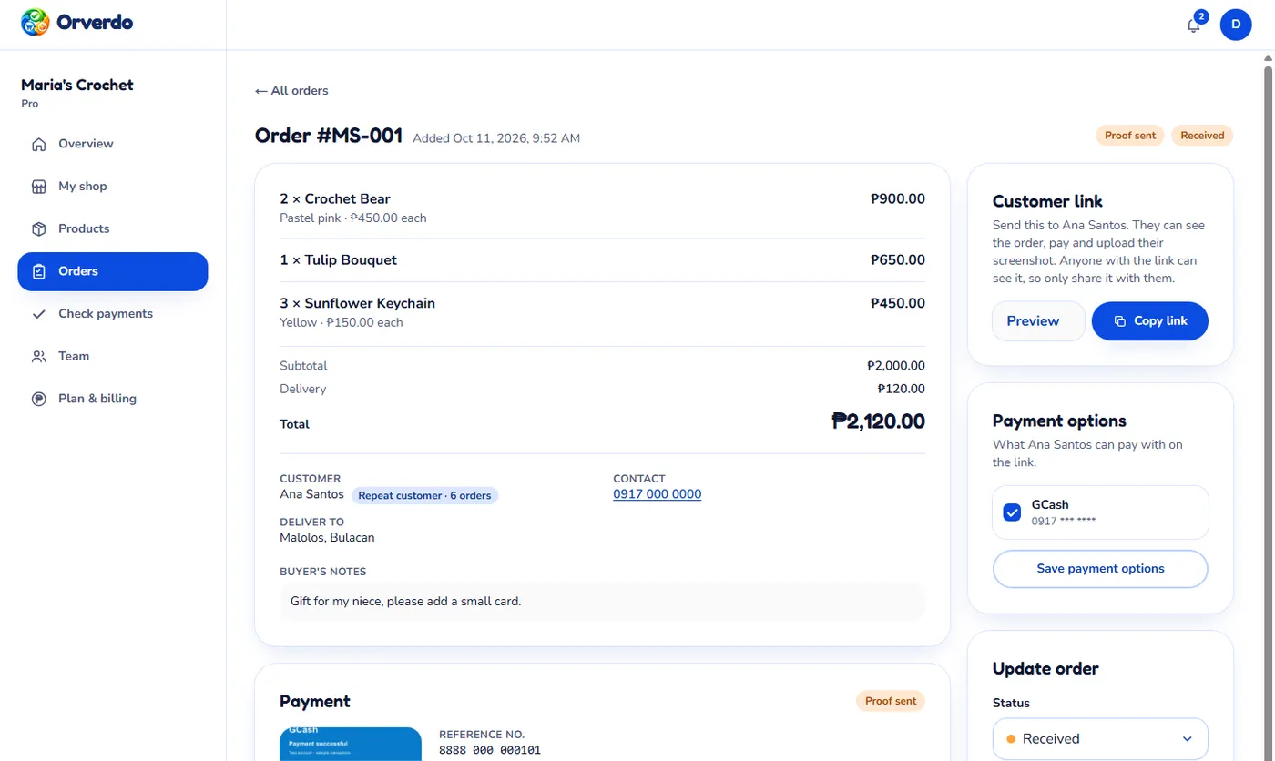Click the Overview home icon
Viewport: 1275px width, 761px height.
[38, 144]
